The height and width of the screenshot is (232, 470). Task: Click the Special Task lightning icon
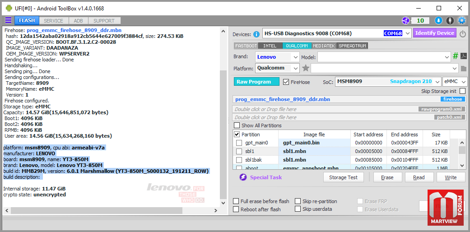(x=243, y=177)
